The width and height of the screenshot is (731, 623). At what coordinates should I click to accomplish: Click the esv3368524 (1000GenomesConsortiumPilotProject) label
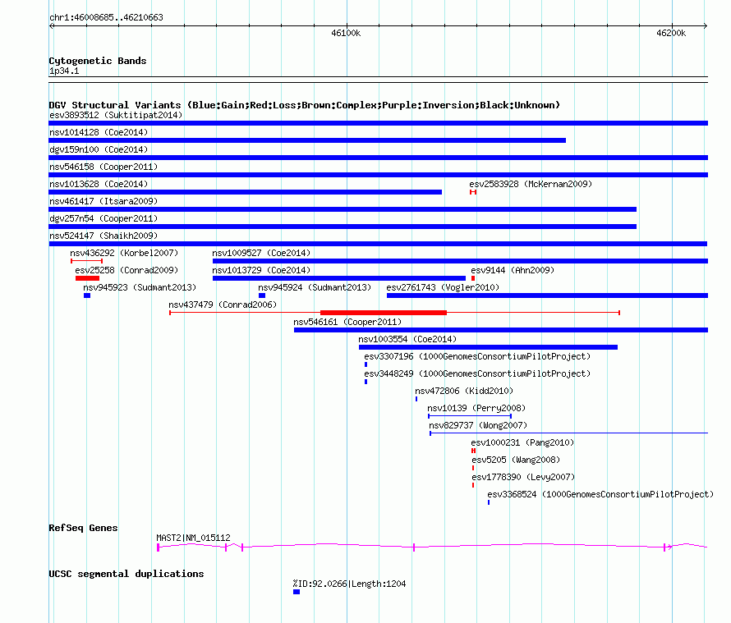point(600,494)
